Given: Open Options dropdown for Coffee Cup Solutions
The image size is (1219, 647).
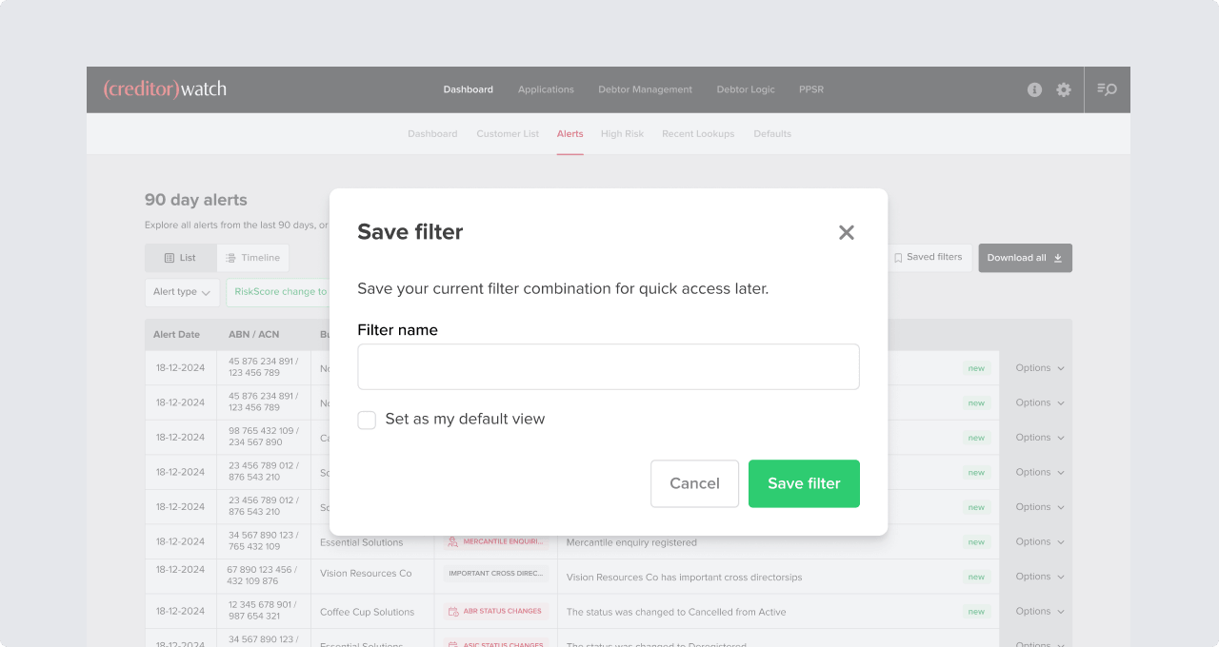Looking at the screenshot, I should click(x=1039, y=611).
